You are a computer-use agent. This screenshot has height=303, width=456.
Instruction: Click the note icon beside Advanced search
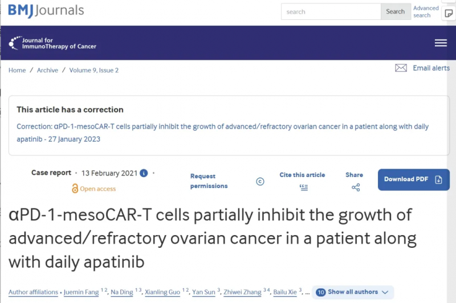(x=448, y=13)
